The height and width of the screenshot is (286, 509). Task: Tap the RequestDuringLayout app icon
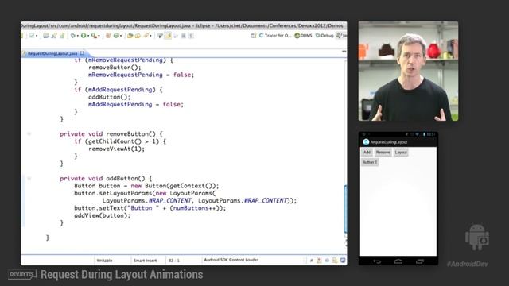pyautogui.click(x=366, y=142)
